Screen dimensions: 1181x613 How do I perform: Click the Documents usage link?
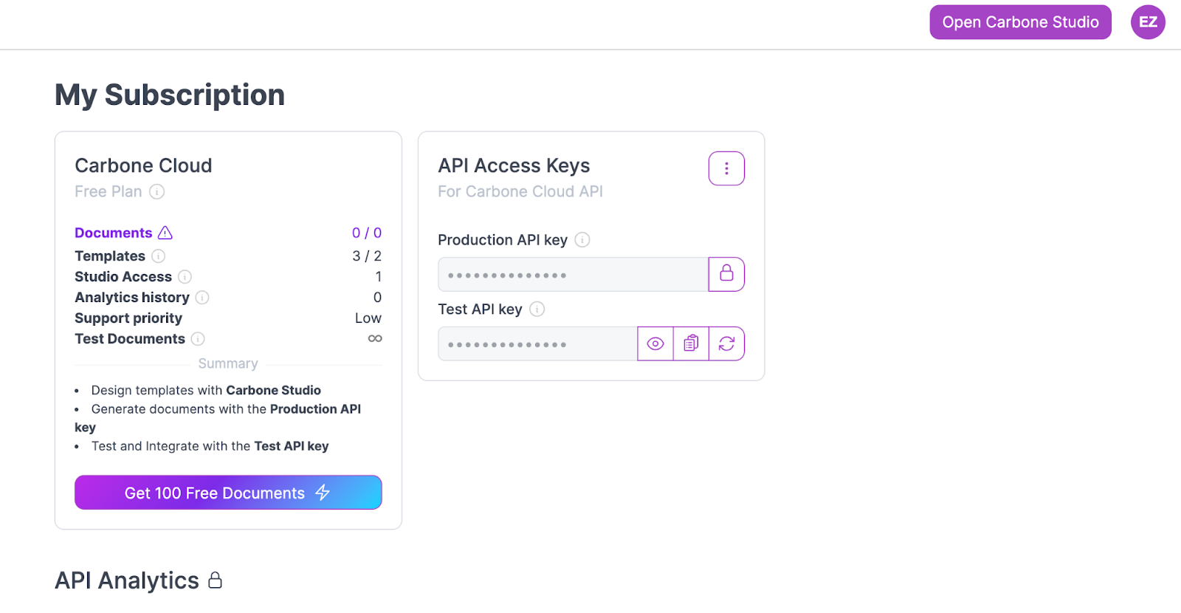113,233
